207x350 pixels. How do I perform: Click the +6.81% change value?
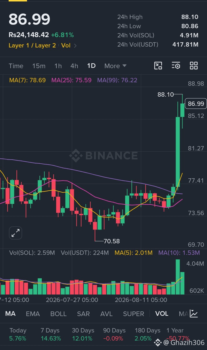(x=62, y=35)
